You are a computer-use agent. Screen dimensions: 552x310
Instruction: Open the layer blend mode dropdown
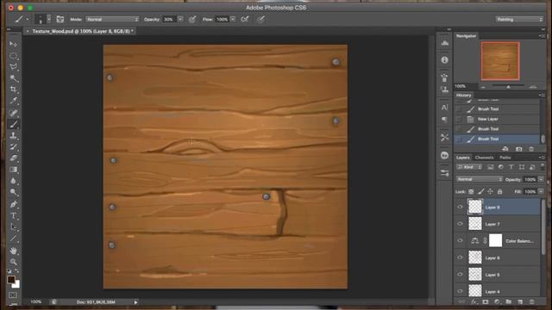coord(480,179)
